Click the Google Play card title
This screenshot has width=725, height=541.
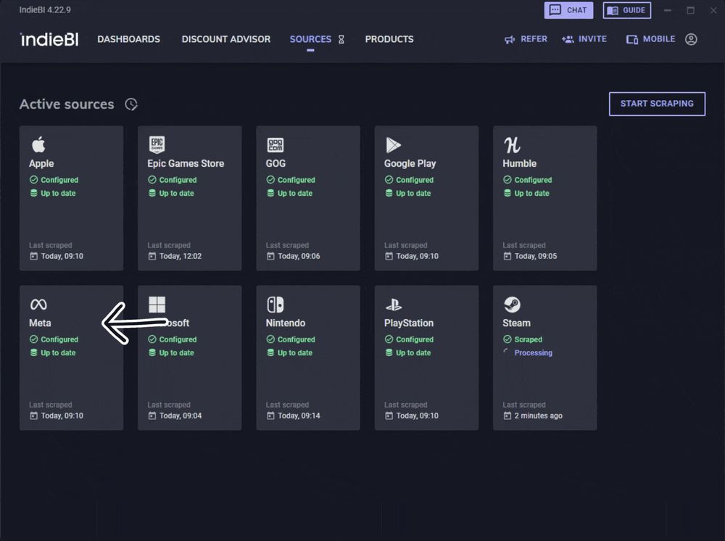click(410, 163)
